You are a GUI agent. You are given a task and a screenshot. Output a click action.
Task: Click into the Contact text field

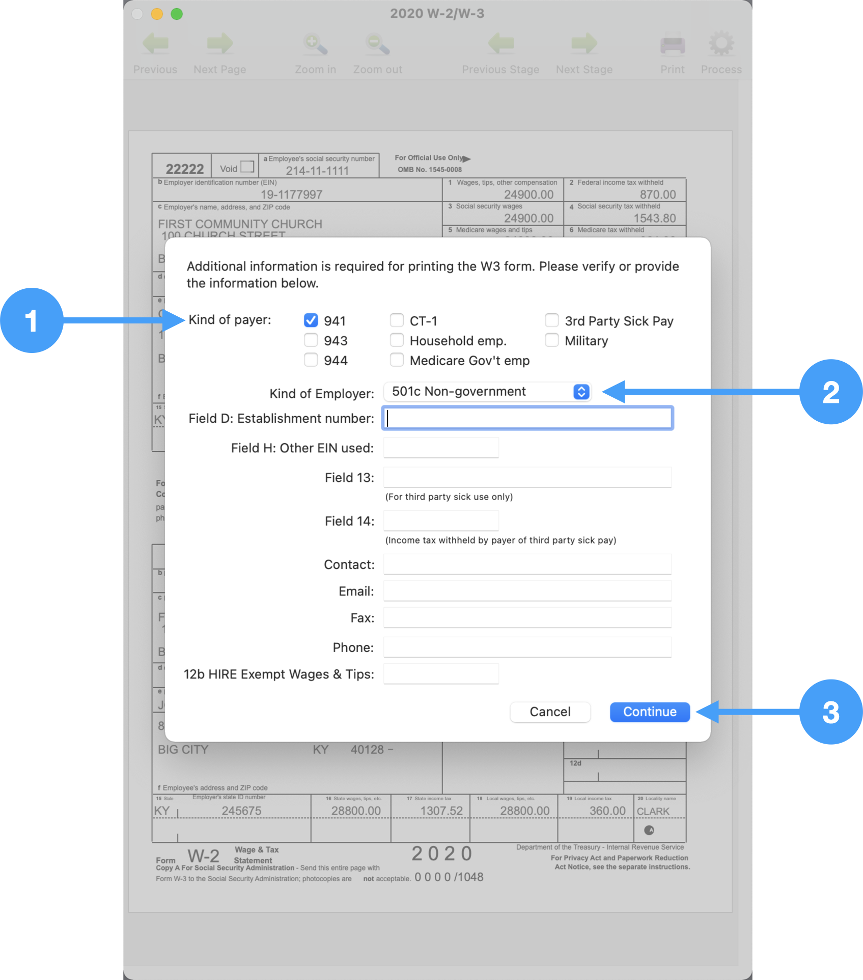pos(527,564)
